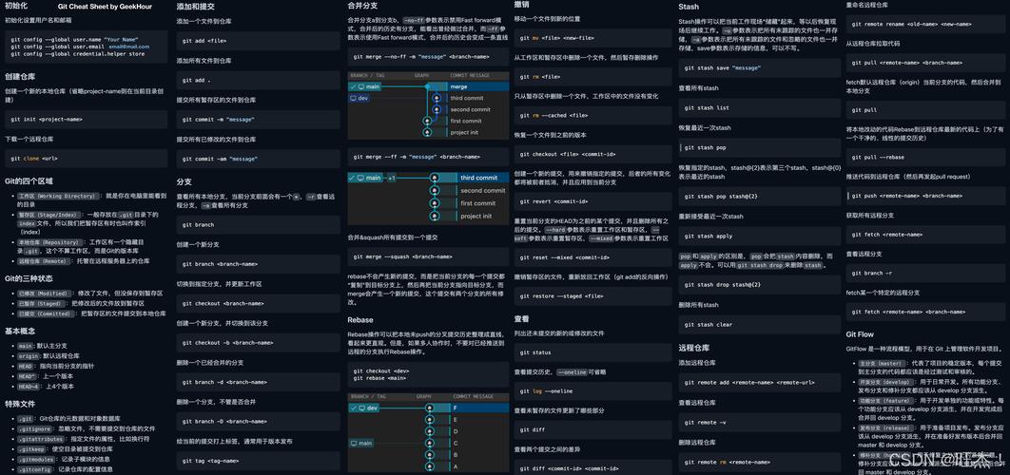Click the git stash apply code block
The height and width of the screenshot is (475, 1010).
pyautogui.click(x=760, y=237)
